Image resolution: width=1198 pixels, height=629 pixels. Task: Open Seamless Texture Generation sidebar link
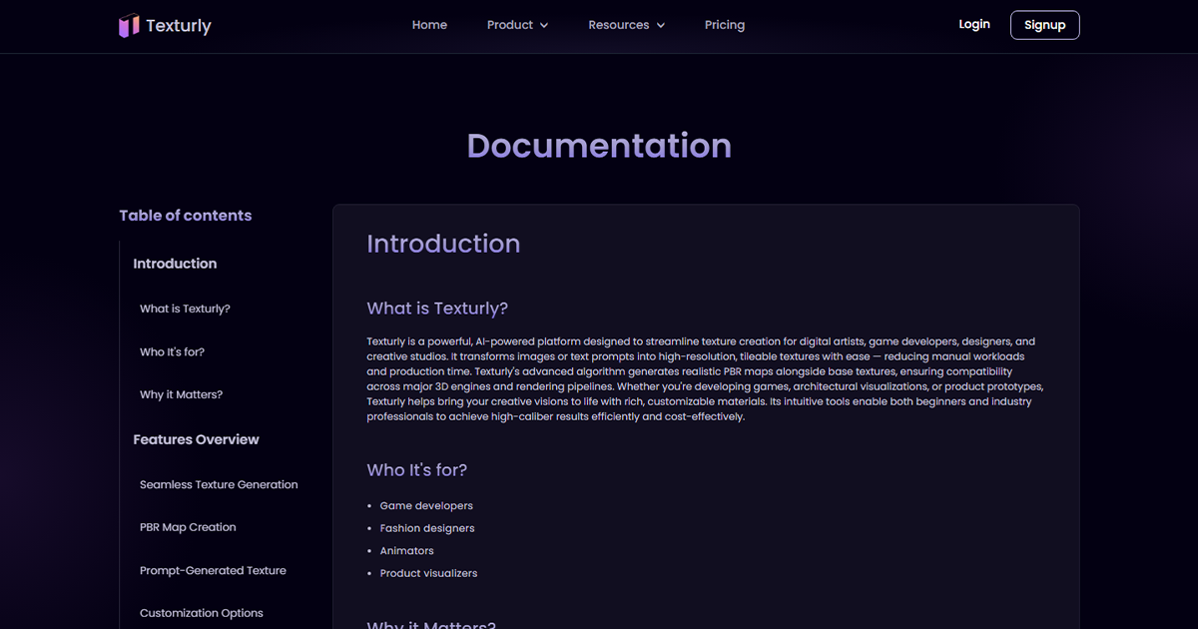click(x=219, y=484)
